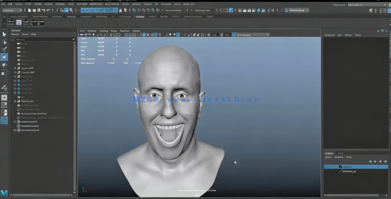
Task: Toggle visibility of the selected display layer
Action: click(326, 167)
